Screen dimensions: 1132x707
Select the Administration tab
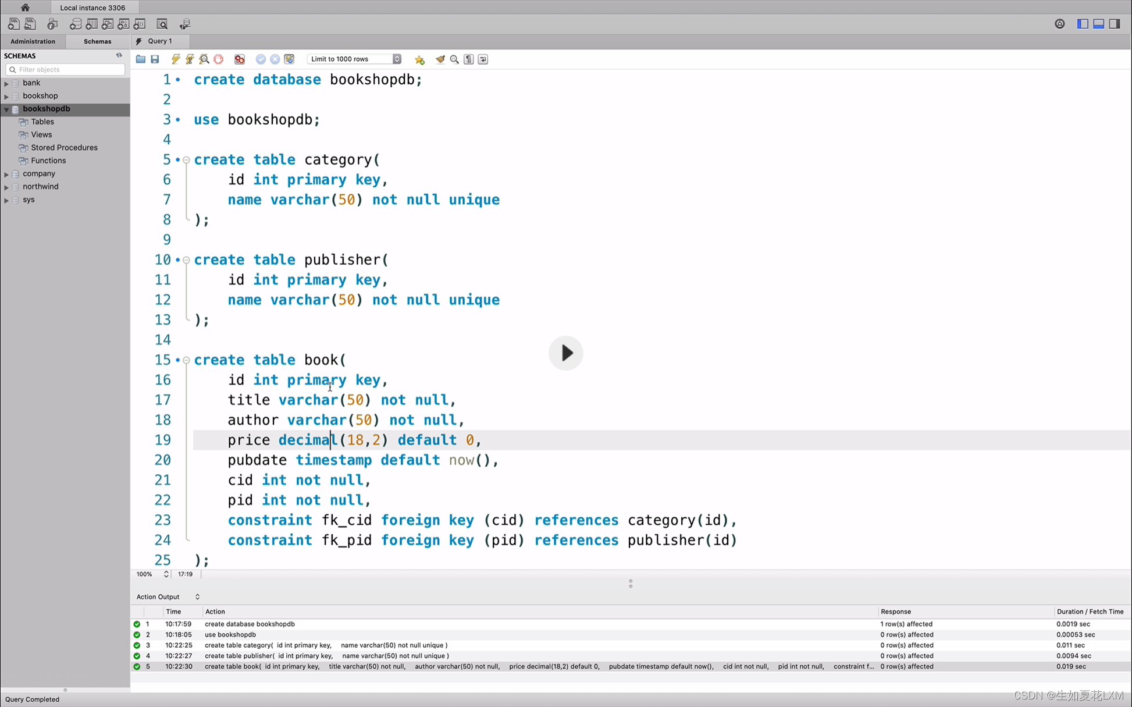pyautogui.click(x=33, y=41)
